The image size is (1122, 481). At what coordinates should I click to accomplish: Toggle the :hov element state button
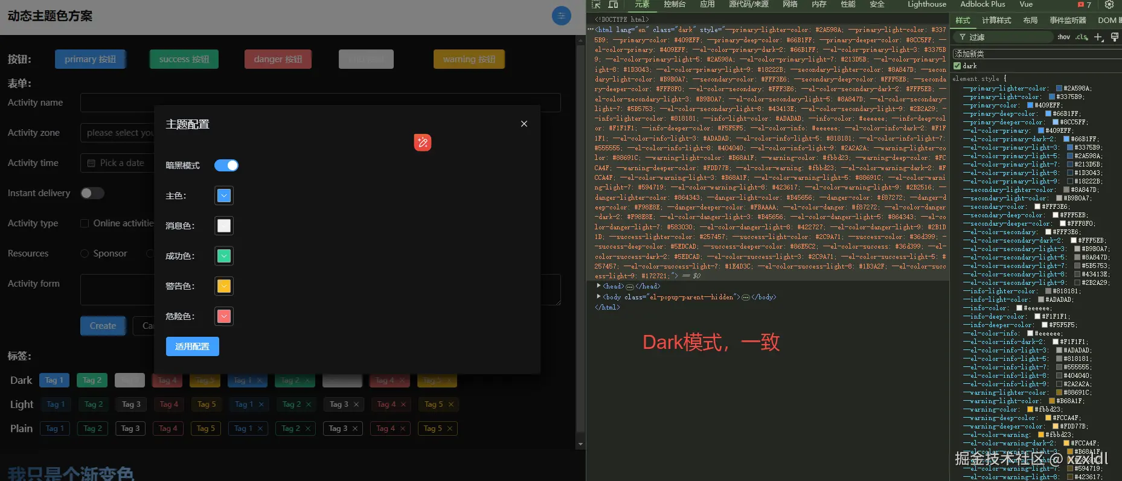point(1063,37)
